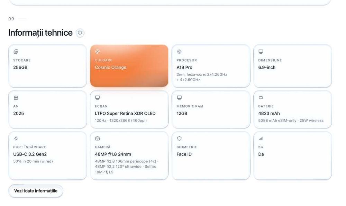
Task: Click the PROCESOR label
Action: [187, 60]
